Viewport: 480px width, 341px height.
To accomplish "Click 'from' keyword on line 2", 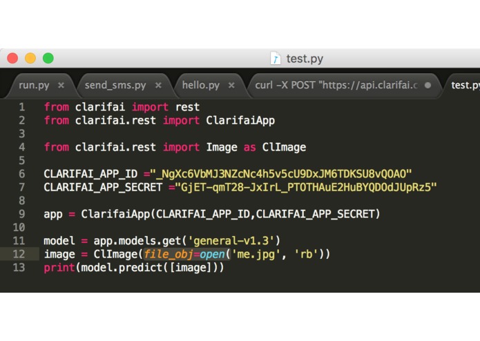I will 57,121.
